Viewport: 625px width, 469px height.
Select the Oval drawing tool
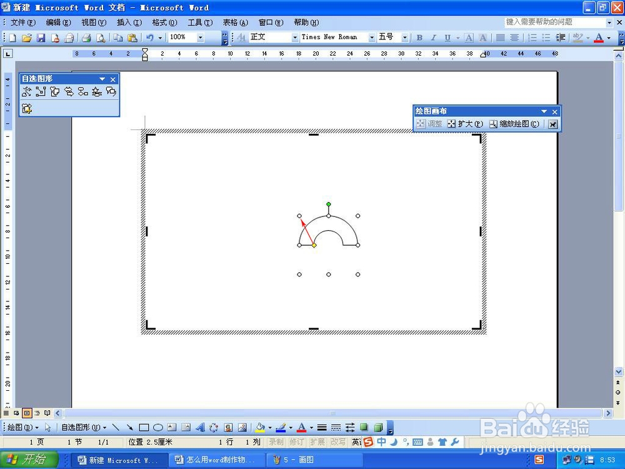(x=158, y=428)
